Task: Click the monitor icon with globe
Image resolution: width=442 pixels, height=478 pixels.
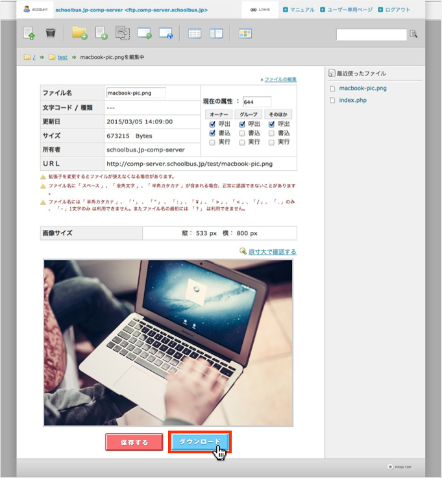Action: point(166,33)
